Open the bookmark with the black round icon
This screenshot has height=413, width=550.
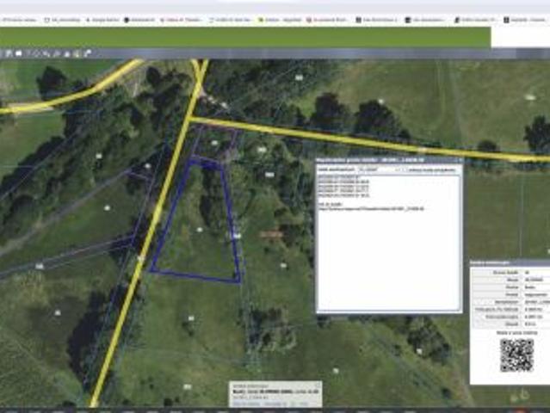tap(139, 20)
